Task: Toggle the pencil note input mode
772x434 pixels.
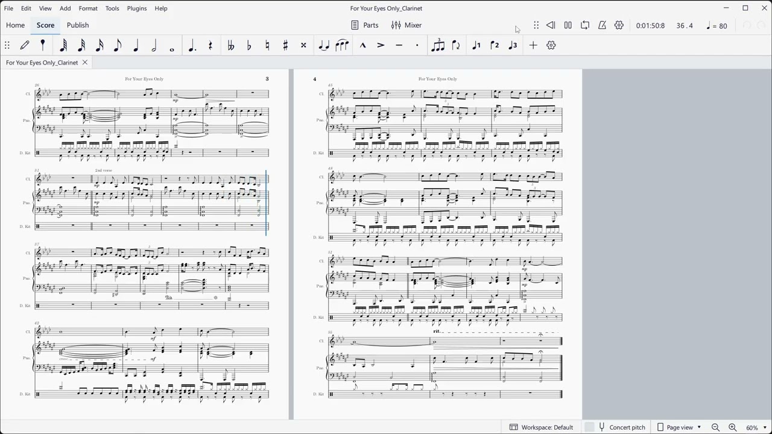Action: (x=25, y=45)
